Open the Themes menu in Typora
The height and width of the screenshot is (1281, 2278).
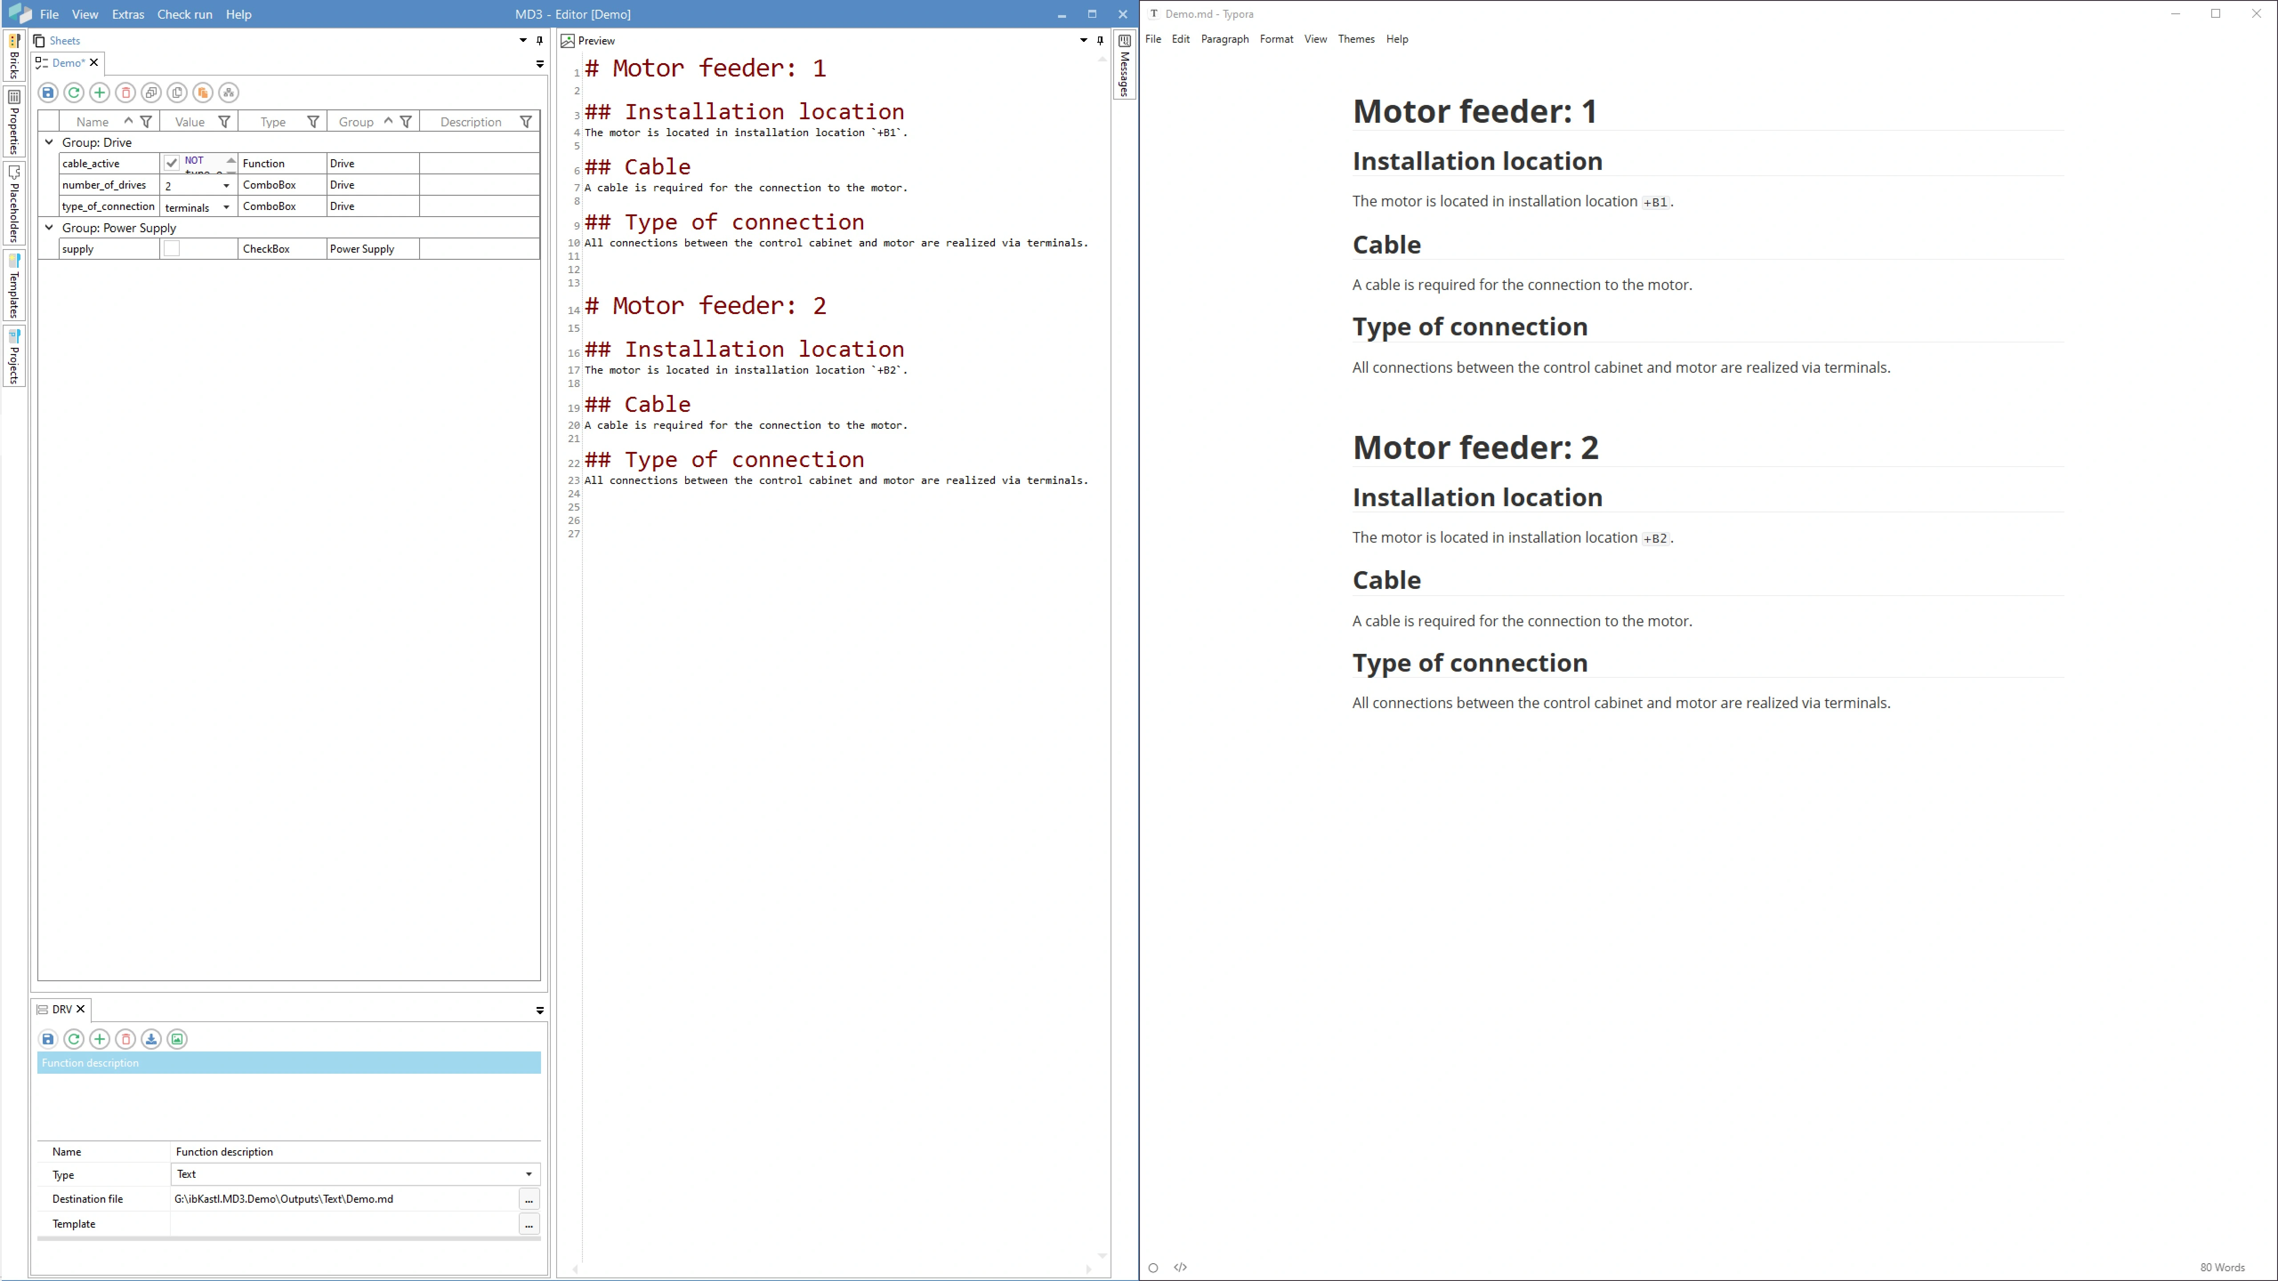tap(1356, 39)
